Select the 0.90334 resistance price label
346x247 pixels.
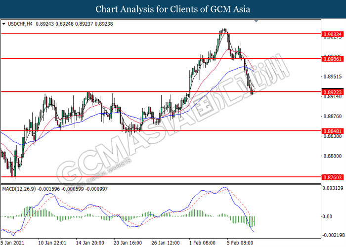coord(332,34)
